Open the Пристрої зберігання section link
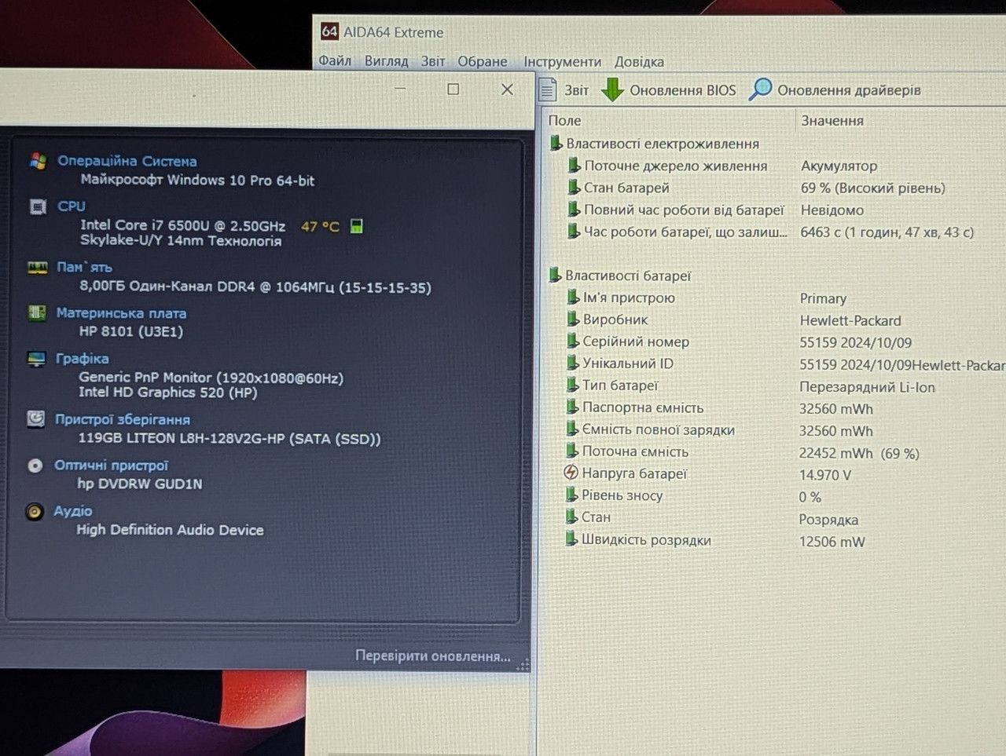1006x756 pixels. 122,419
